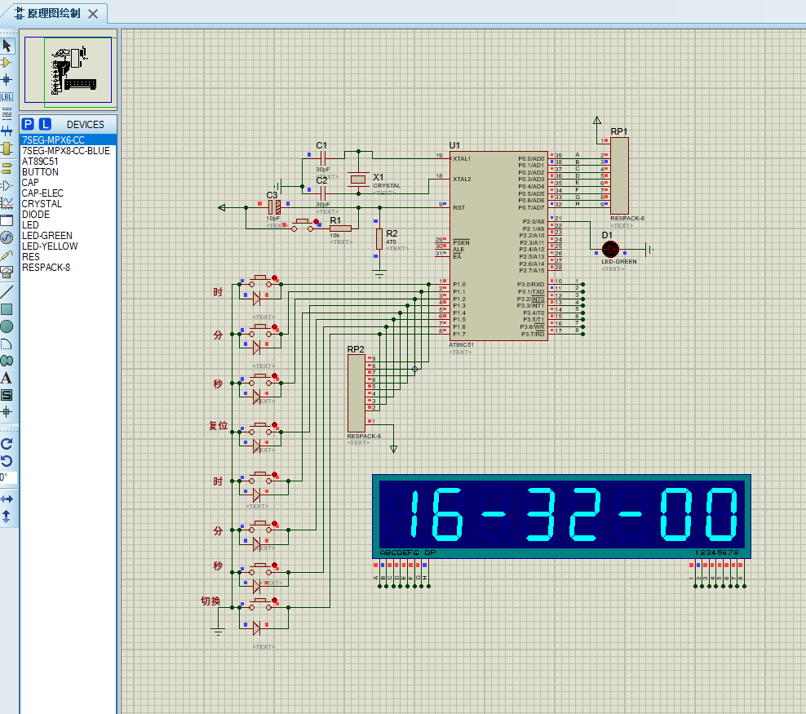
Task: Click the rotate anti-clockwise button
Action: coord(7,460)
